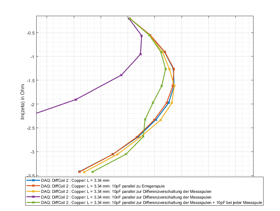280x211 pixels.
Task: Select legend entry ending '10pF bei jeder Messspule'
Action: pos(152,202)
